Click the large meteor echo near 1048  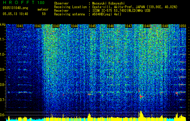[x=141, y=96]
